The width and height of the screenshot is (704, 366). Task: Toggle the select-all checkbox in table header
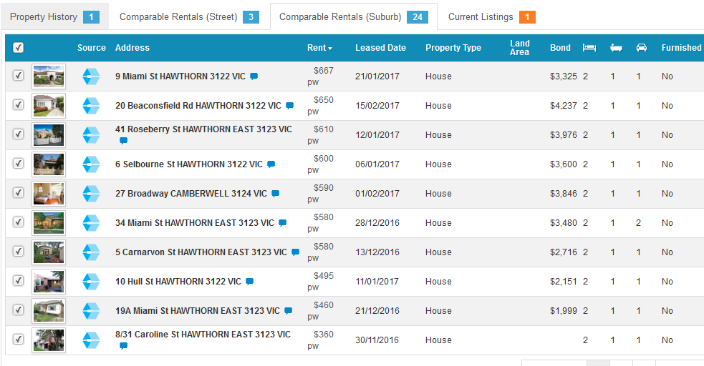coord(19,48)
